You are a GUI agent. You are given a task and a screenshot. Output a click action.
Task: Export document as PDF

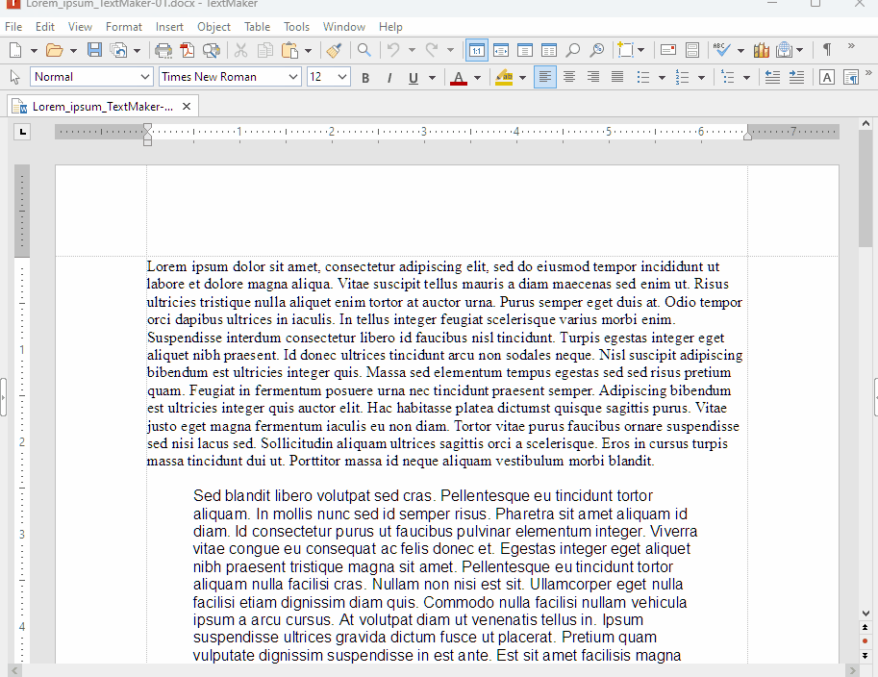(187, 50)
